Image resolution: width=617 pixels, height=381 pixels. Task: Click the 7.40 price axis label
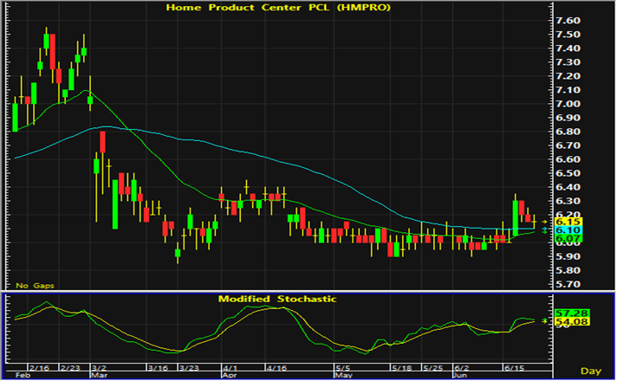[568, 48]
